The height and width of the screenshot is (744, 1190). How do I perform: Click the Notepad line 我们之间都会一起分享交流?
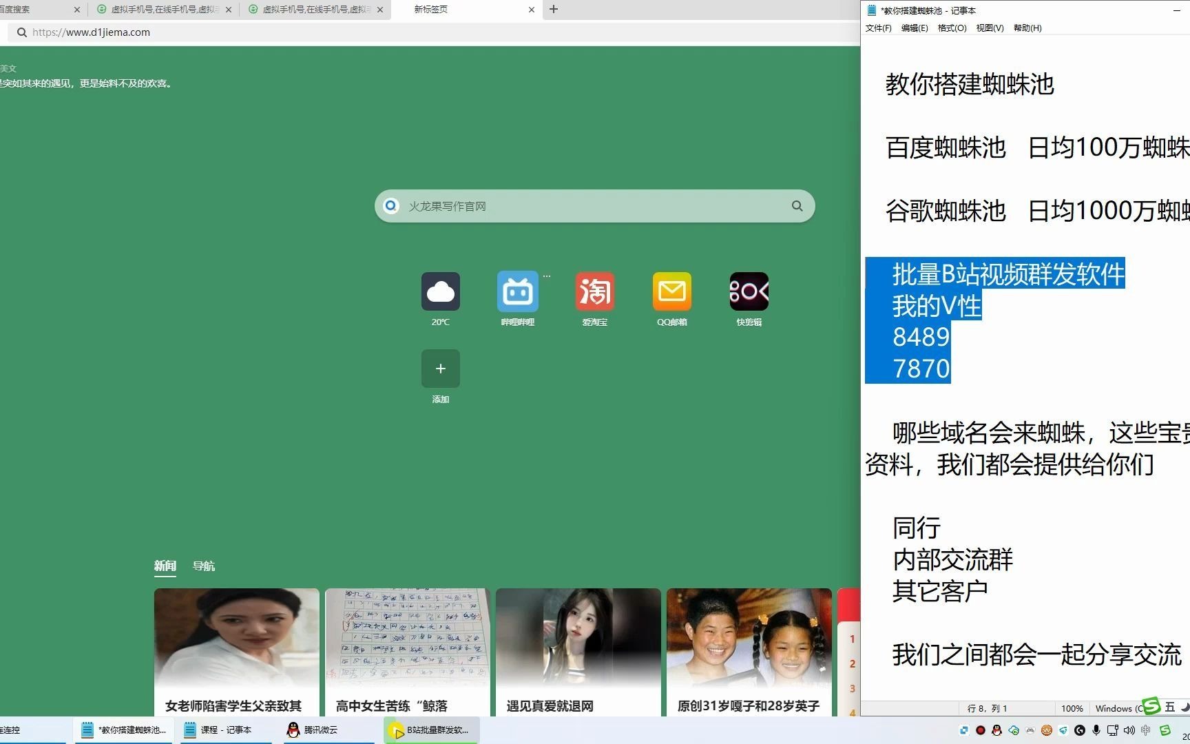click(1037, 654)
